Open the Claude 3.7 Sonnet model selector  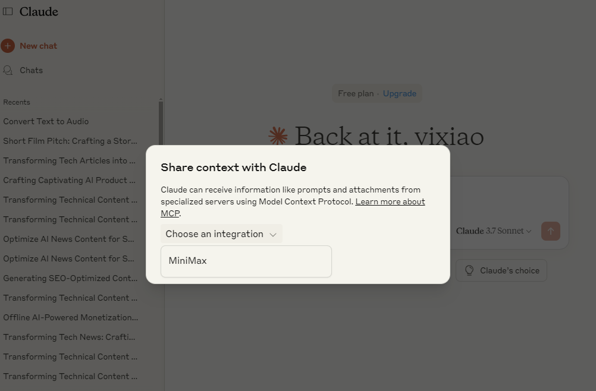494,231
